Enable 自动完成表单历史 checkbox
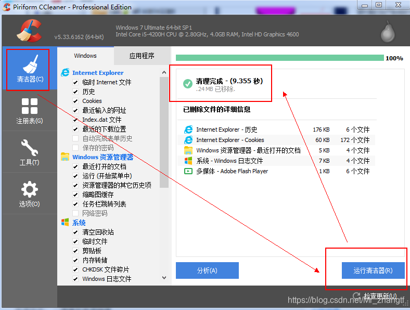Image resolution: width=410 pixels, height=310 pixels. pos(75,138)
